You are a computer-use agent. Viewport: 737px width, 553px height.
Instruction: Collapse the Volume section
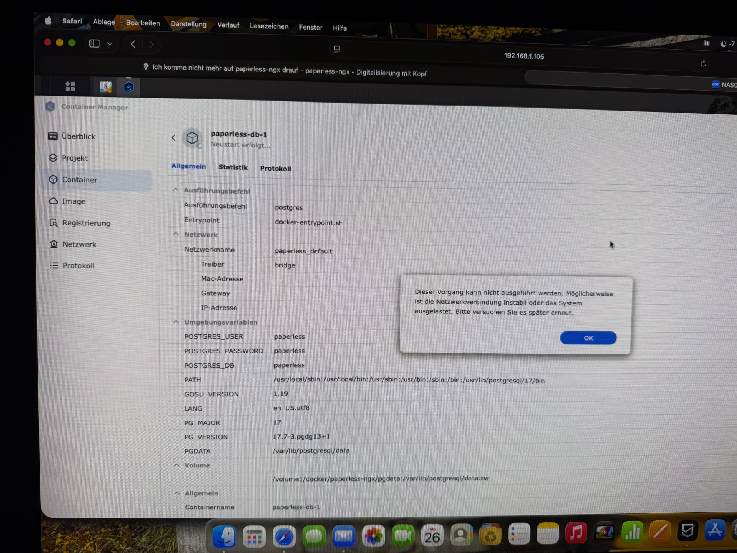click(x=177, y=465)
